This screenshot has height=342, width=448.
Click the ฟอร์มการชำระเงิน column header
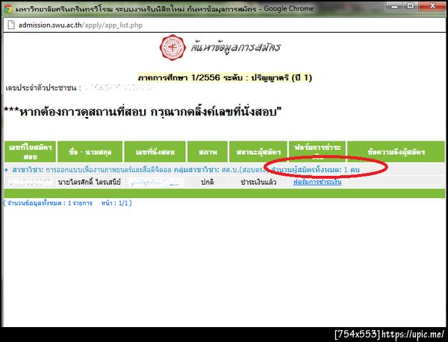pos(317,151)
